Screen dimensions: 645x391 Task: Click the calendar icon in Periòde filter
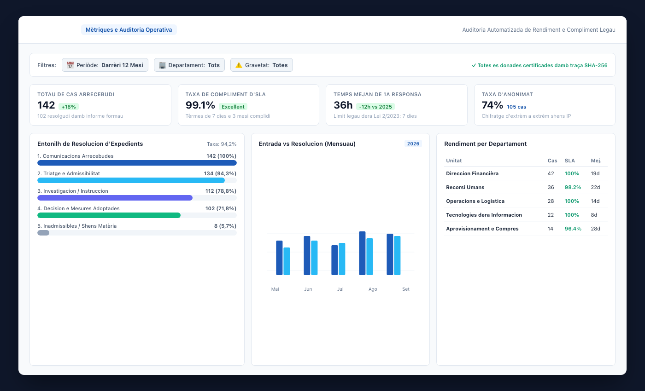pos(70,65)
